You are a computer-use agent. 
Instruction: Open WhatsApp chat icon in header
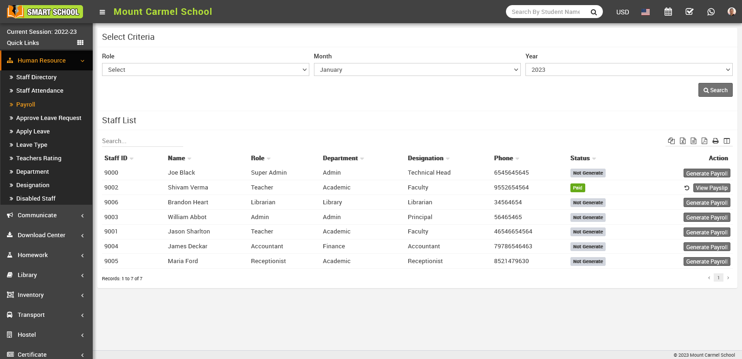(711, 12)
